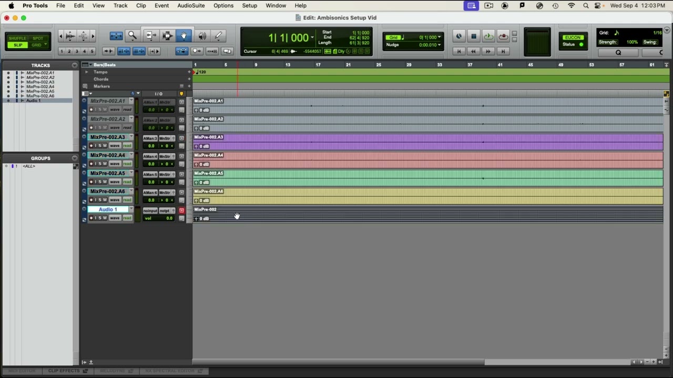Screen dimensions: 673x378
Task: Click the Online sync button
Action: coord(458,36)
